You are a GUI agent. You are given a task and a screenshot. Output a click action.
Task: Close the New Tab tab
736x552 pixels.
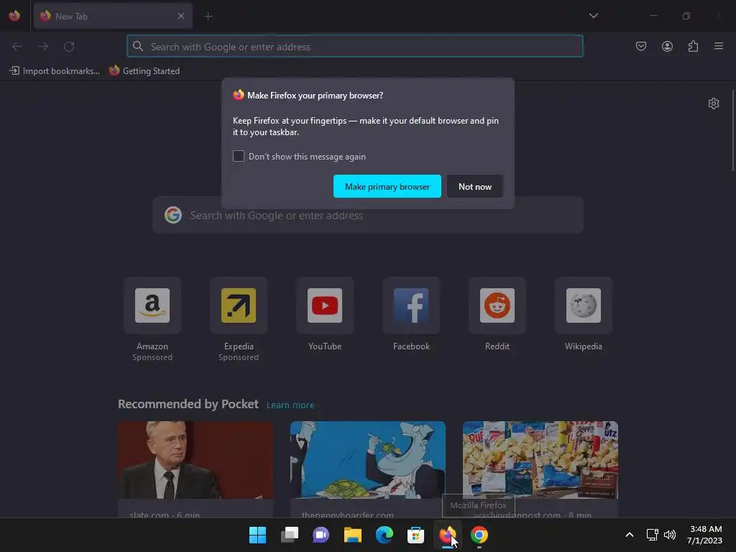coord(181,16)
